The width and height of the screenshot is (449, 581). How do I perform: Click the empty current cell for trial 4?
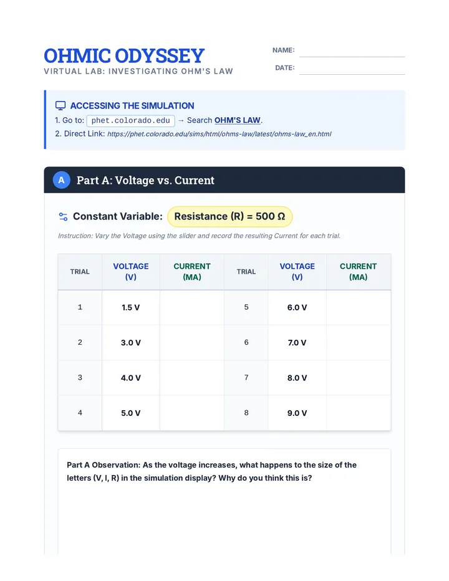point(192,413)
